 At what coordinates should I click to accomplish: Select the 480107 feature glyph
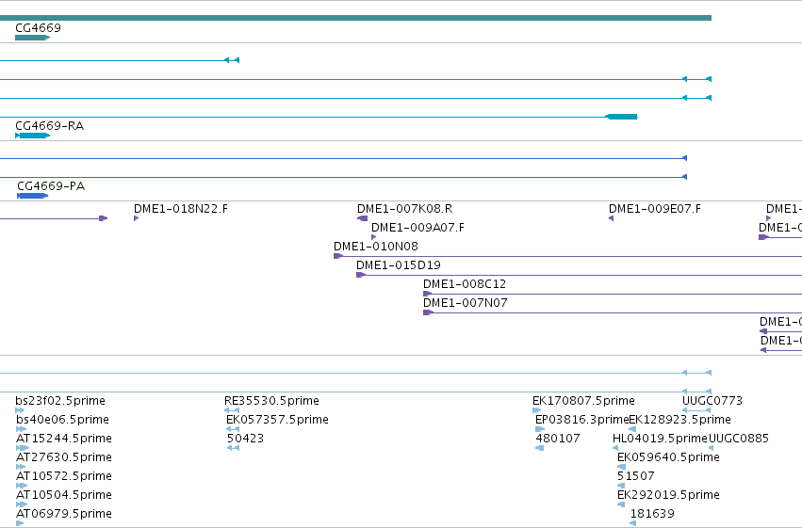point(540,448)
